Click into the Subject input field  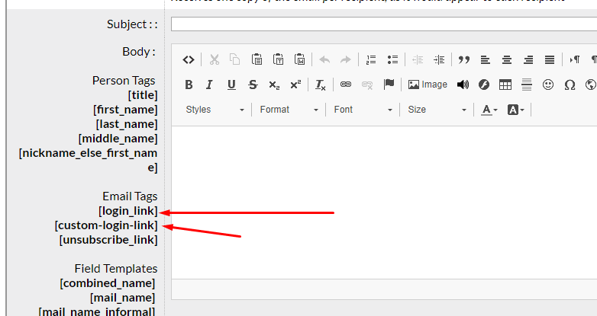pos(382,24)
